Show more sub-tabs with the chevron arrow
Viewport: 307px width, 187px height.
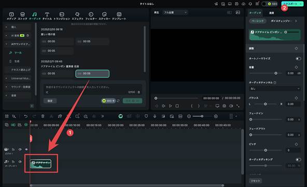point(296,21)
